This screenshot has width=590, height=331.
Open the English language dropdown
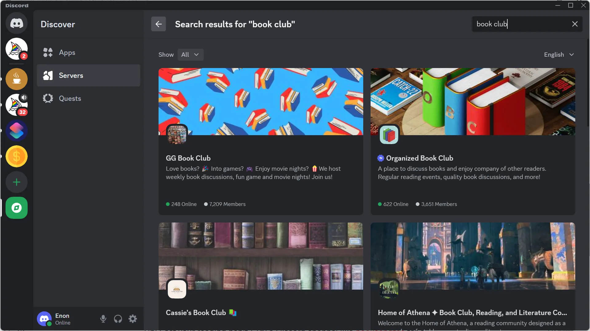click(x=559, y=55)
